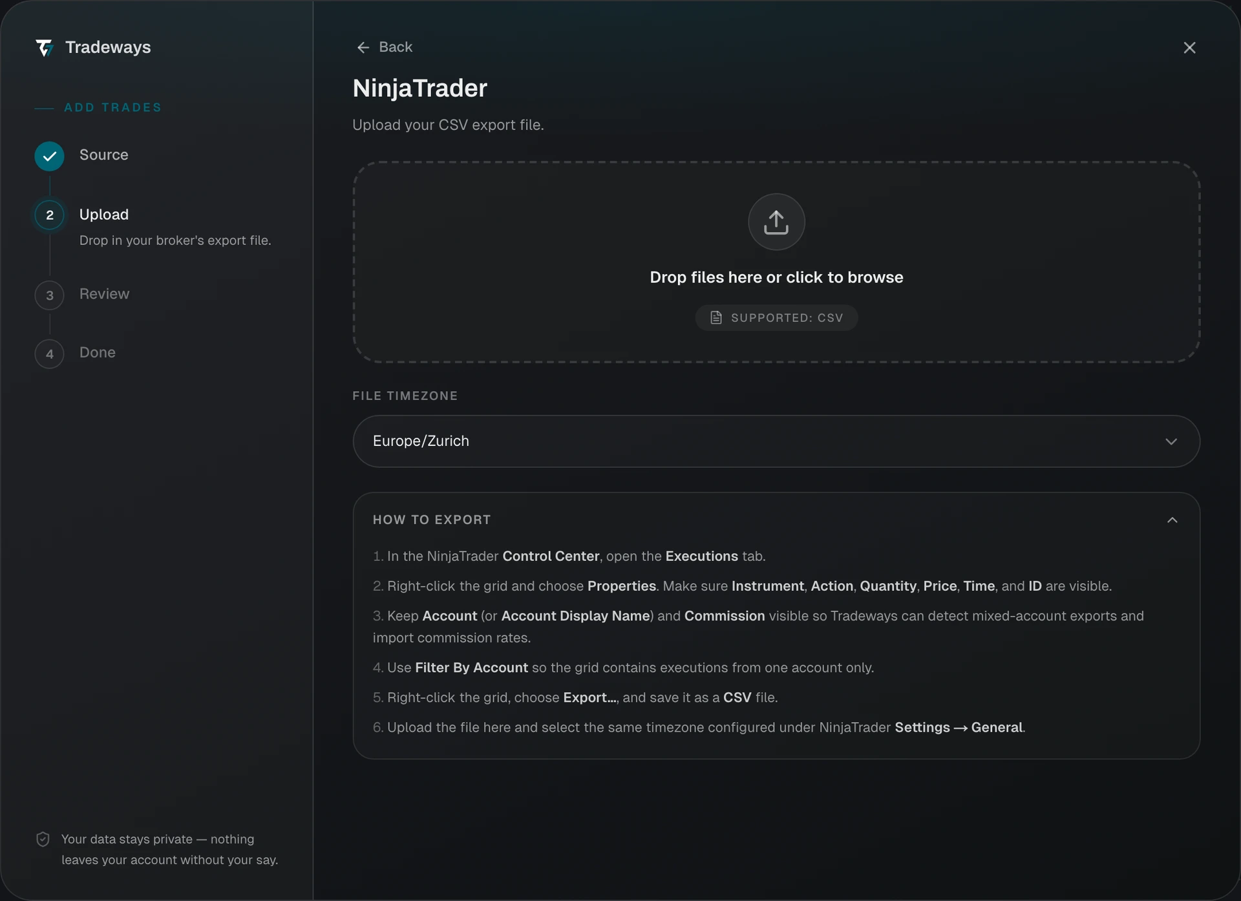Screen dimensions: 1241x901
Task: Close the add trades dialog
Action: tap(1189, 48)
